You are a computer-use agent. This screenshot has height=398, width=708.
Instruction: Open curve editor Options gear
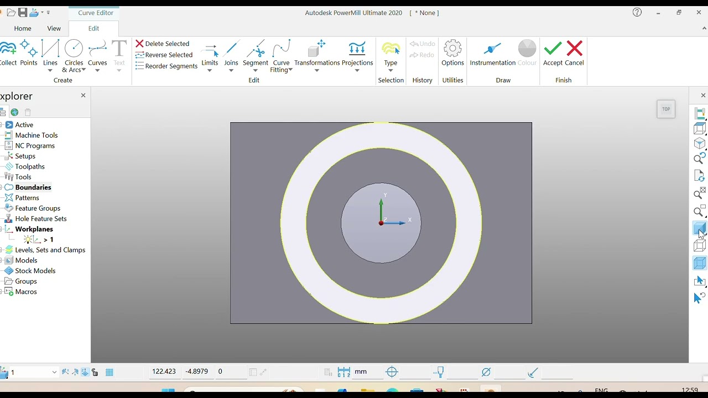click(452, 53)
